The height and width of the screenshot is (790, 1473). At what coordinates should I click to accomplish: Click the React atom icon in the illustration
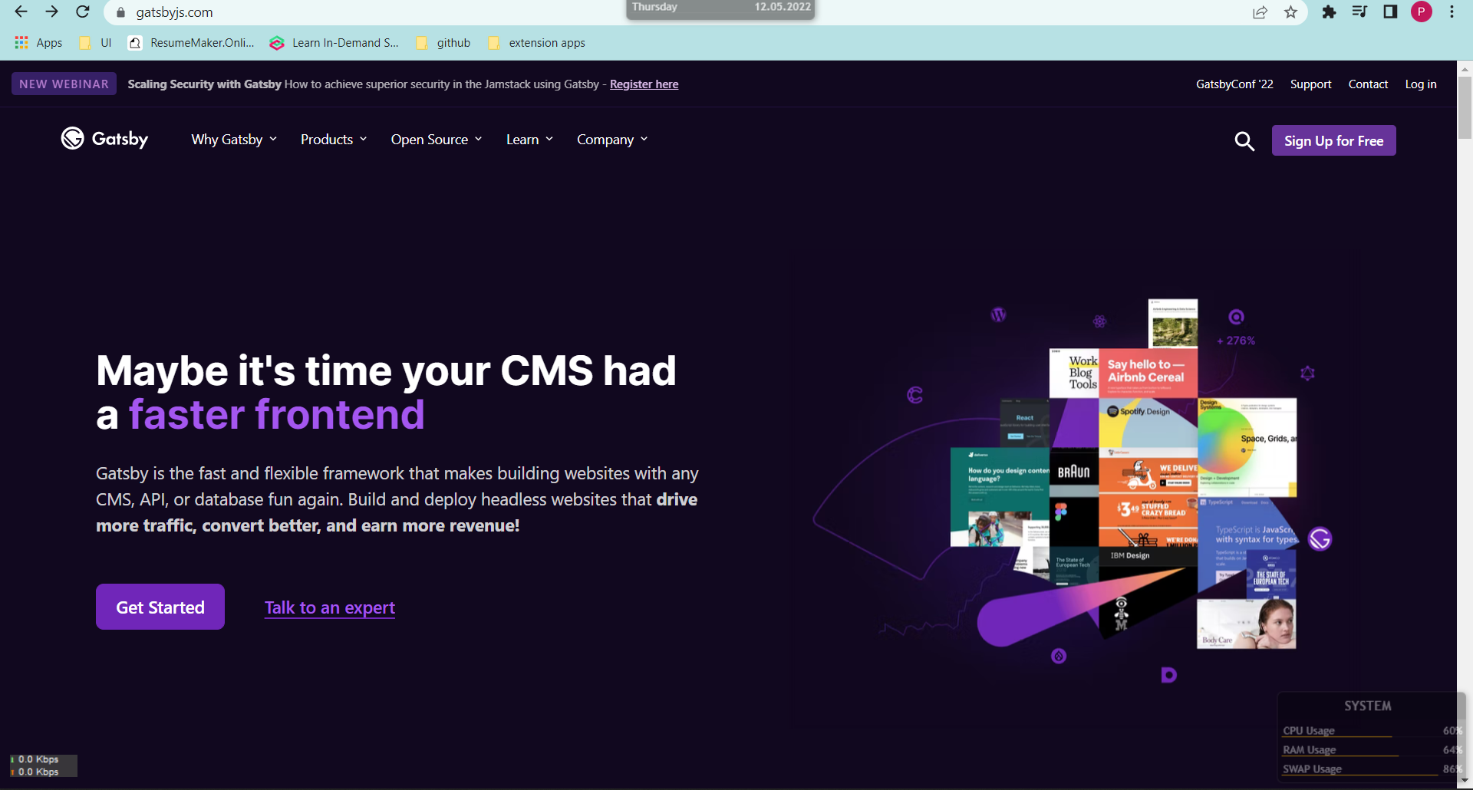click(1099, 321)
